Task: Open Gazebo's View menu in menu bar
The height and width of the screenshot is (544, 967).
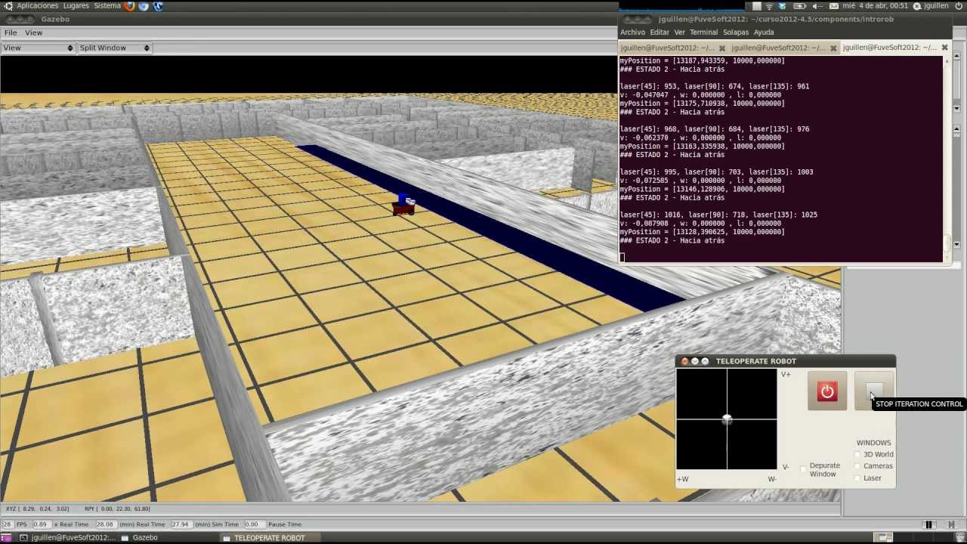Action: click(x=33, y=32)
